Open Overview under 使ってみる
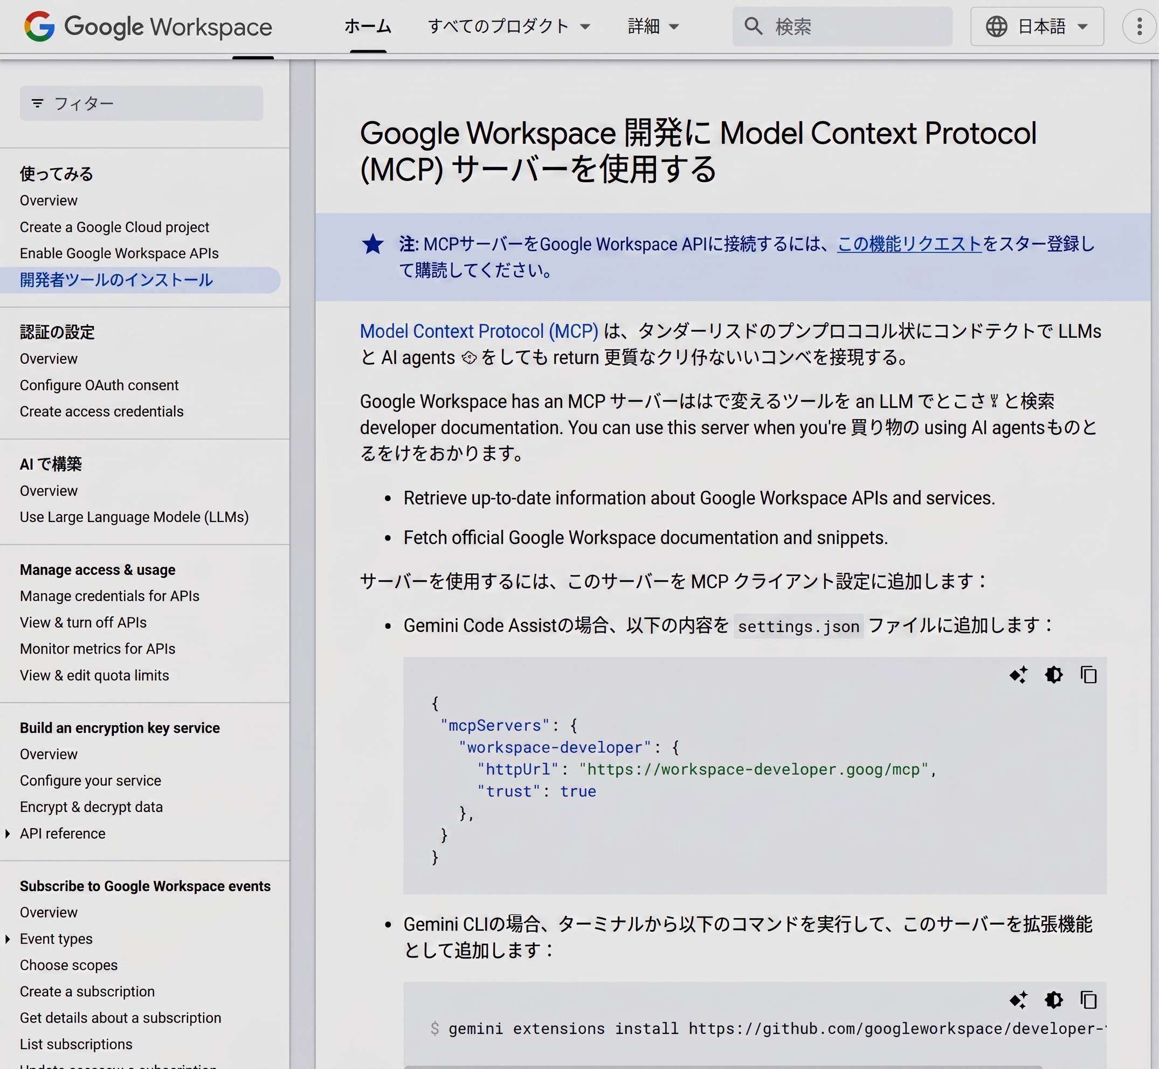The image size is (1159, 1069). 49,201
